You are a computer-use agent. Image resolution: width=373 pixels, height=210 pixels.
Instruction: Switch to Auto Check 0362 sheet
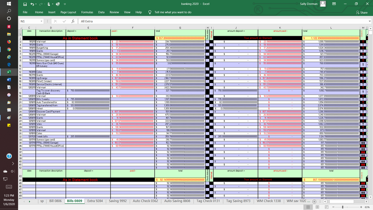pos(145,201)
